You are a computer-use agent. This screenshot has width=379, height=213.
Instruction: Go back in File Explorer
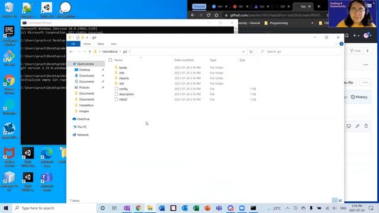pos(71,51)
